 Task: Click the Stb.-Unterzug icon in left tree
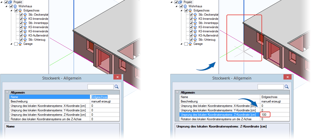pos(25,40)
